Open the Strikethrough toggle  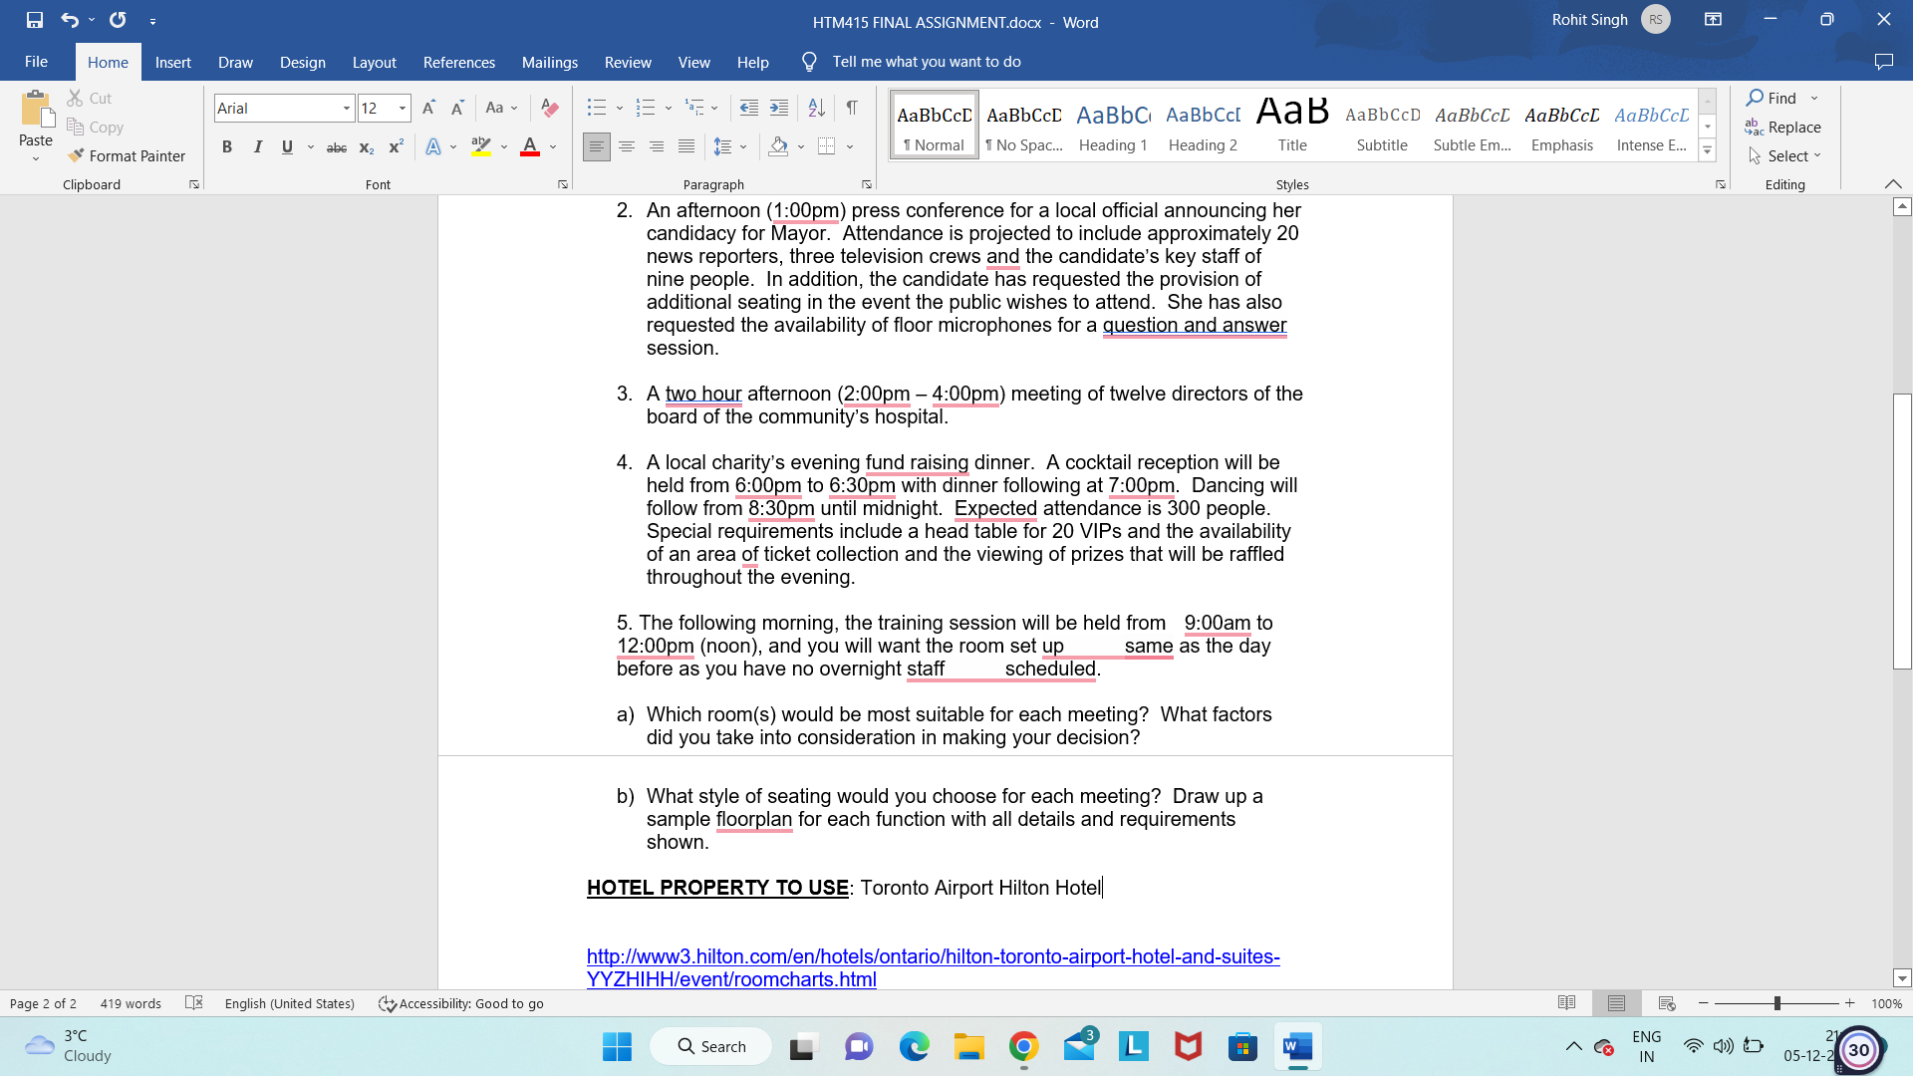(x=336, y=146)
